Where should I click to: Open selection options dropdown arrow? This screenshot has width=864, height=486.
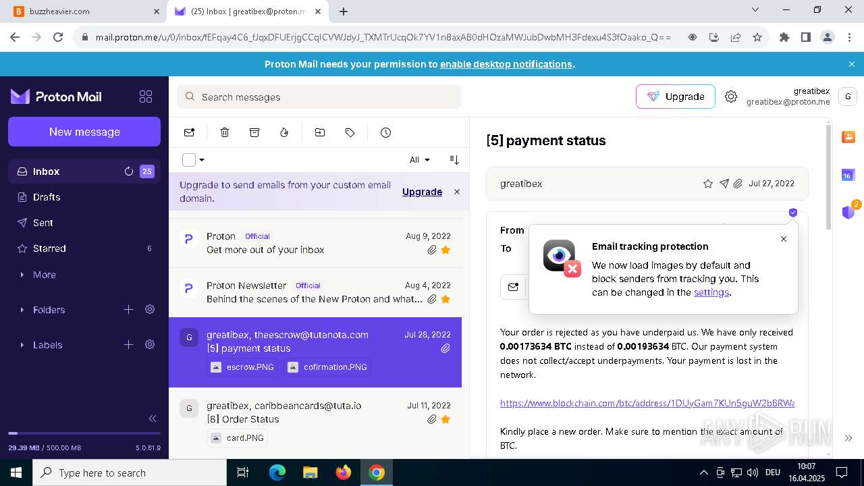(202, 160)
